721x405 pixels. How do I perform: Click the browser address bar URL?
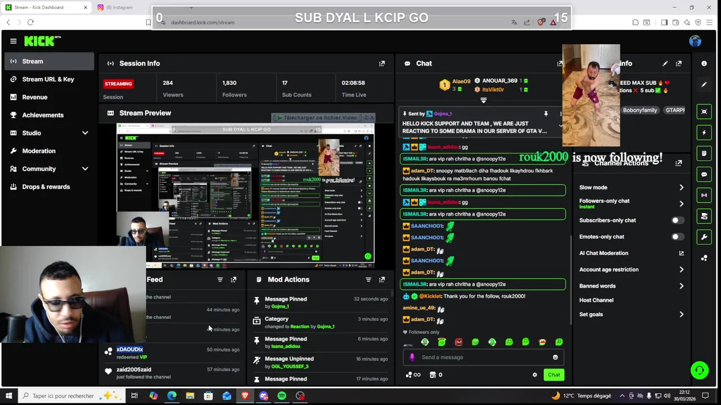click(203, 22)
